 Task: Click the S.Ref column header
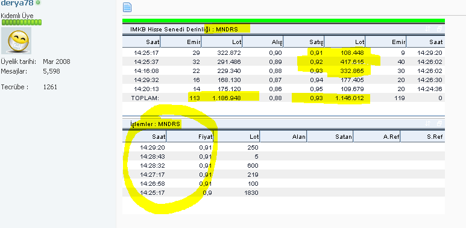pos(423,137)
